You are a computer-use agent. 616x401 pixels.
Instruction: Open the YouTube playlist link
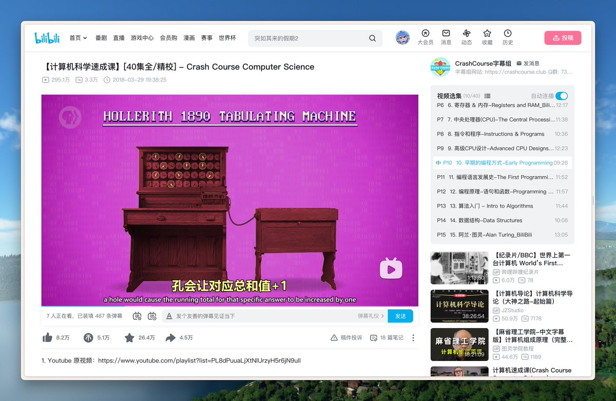pyautogui.click(x=199, y=360)
